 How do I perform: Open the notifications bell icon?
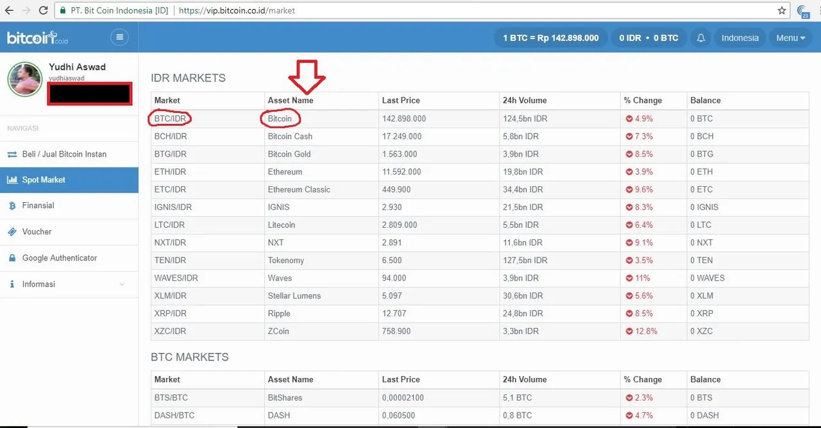701,38
